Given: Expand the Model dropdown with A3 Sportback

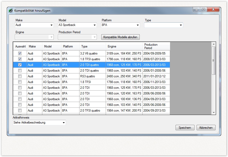Looking at the screenshot, I should (x=95, y=25).
